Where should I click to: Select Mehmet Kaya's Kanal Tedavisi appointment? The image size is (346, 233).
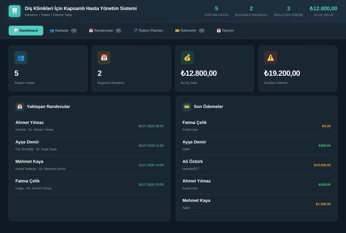click(x=89, y=165)
